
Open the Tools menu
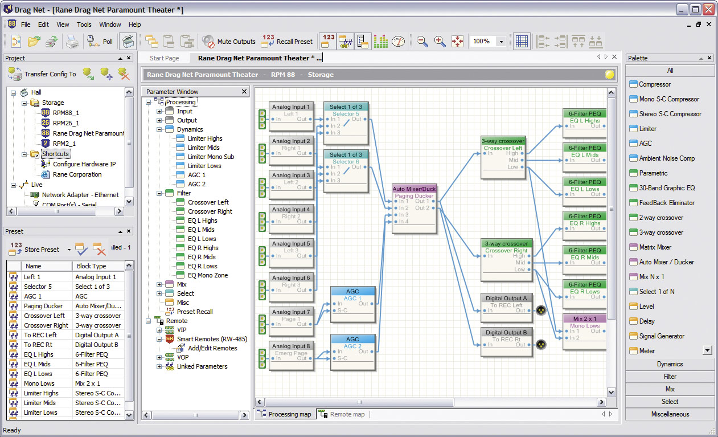[84, 24]
